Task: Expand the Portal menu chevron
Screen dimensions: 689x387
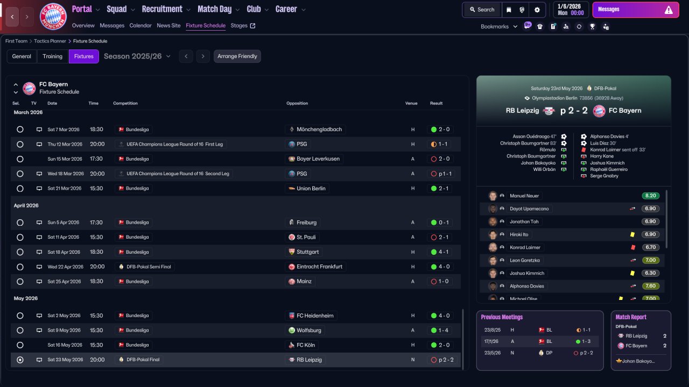Action: (x=97, y=10)
